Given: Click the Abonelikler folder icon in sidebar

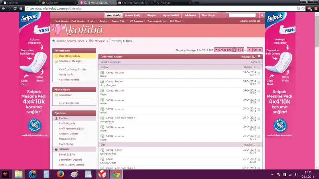Looking at the screenshot, I should pos(56,95).
